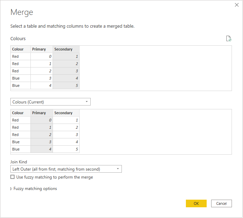The image size is (243, 218).
Task: Close the Merge dialog
Action: click(x=237, y=5)
